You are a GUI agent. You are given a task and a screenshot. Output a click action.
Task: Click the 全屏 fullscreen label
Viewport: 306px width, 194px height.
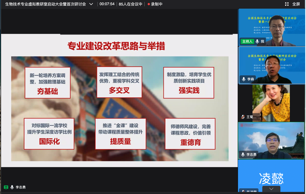[296, 4]
